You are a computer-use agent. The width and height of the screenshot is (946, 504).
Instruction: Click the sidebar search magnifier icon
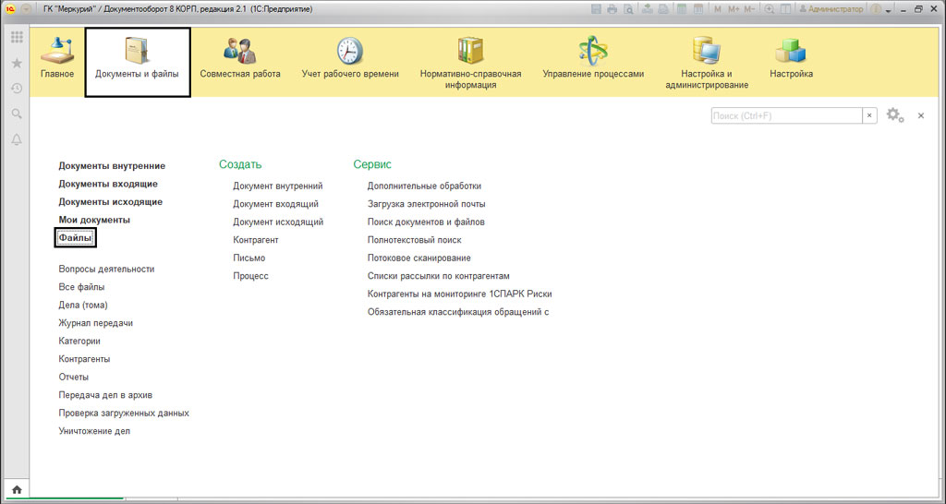pos(17,114)
